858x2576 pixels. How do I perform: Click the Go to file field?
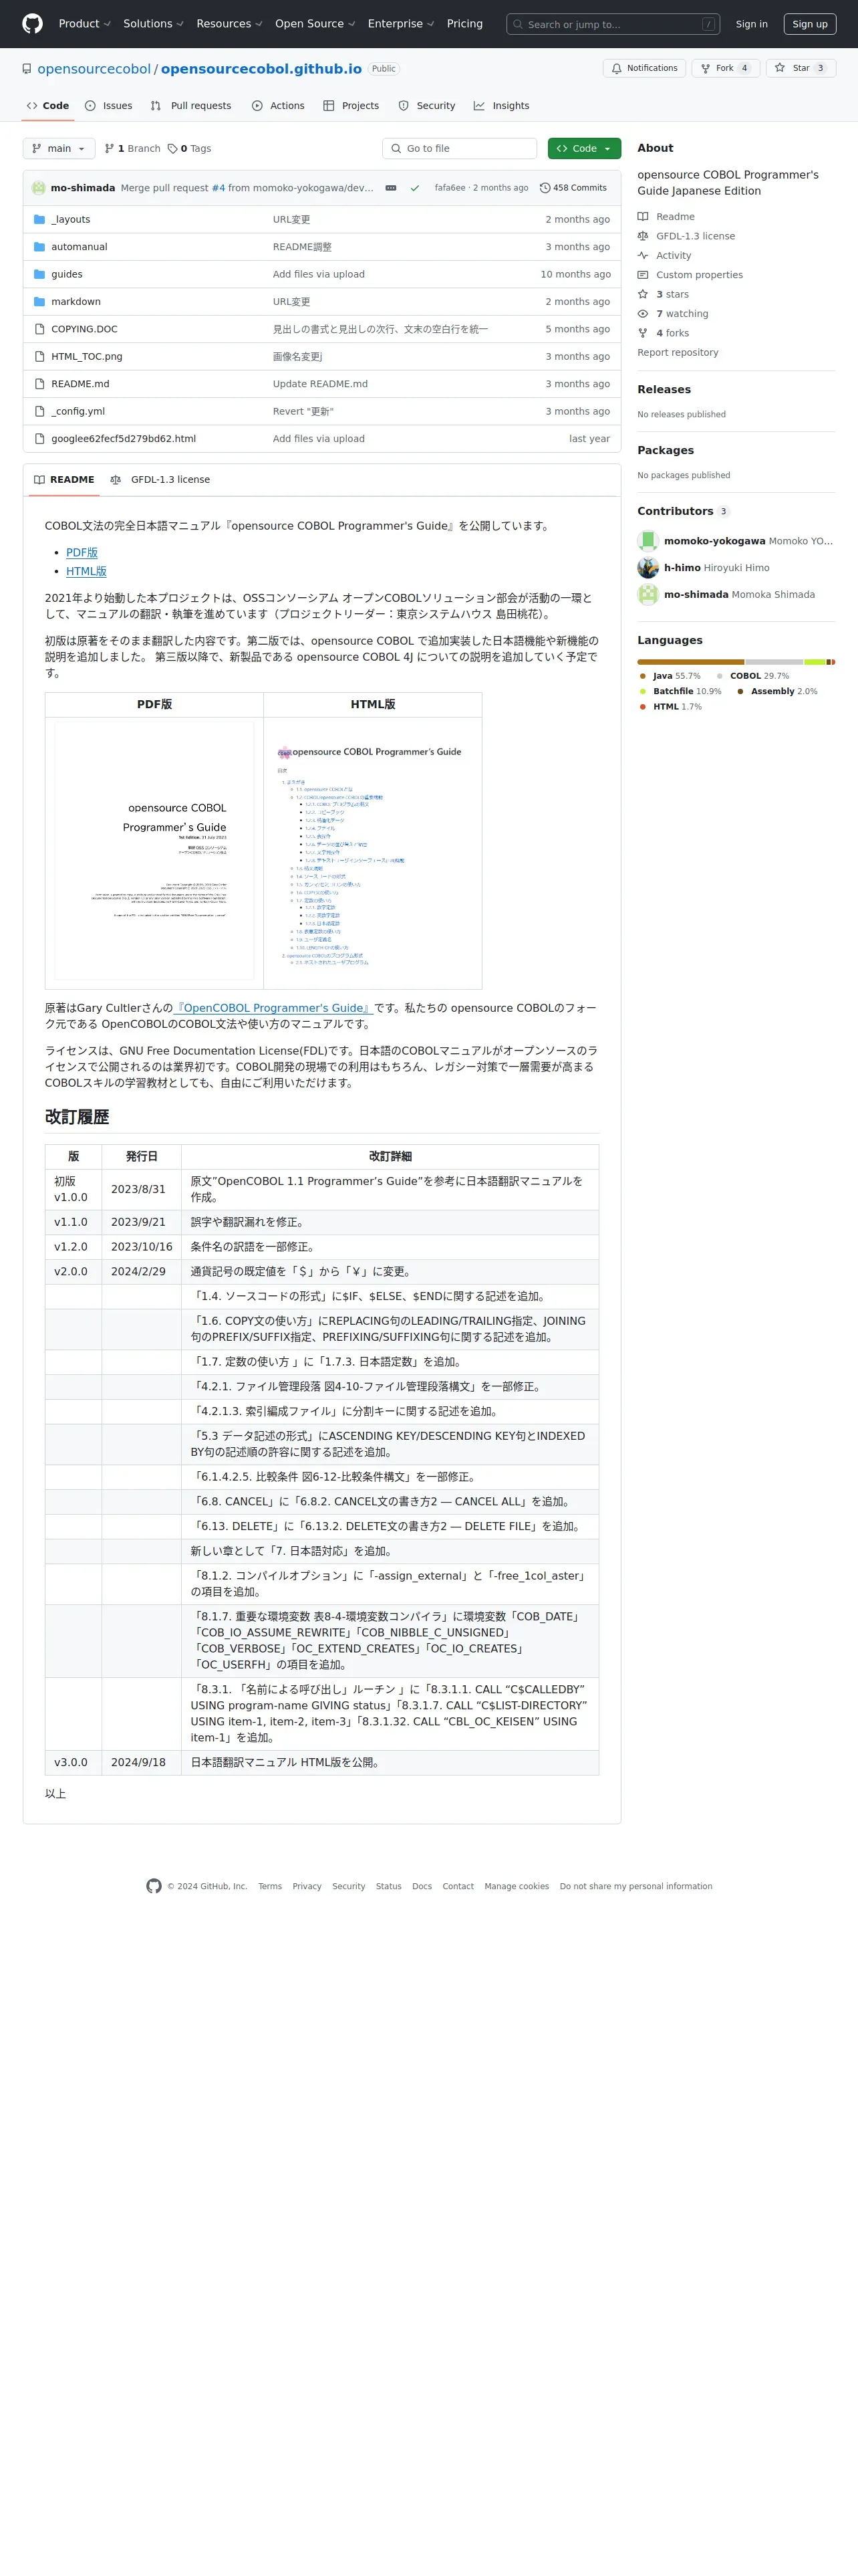tap(460, 148)
